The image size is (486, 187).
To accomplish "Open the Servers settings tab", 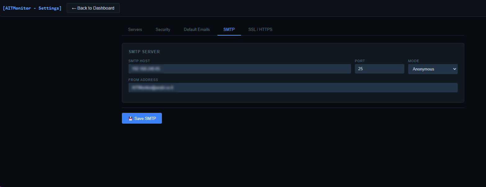I will point(135,30).
